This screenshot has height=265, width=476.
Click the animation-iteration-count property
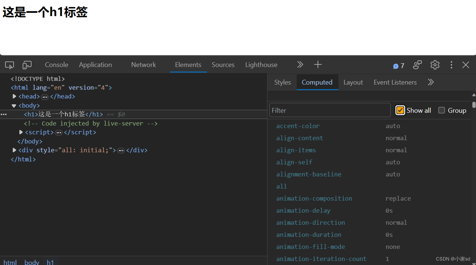[x=321, y=259]
